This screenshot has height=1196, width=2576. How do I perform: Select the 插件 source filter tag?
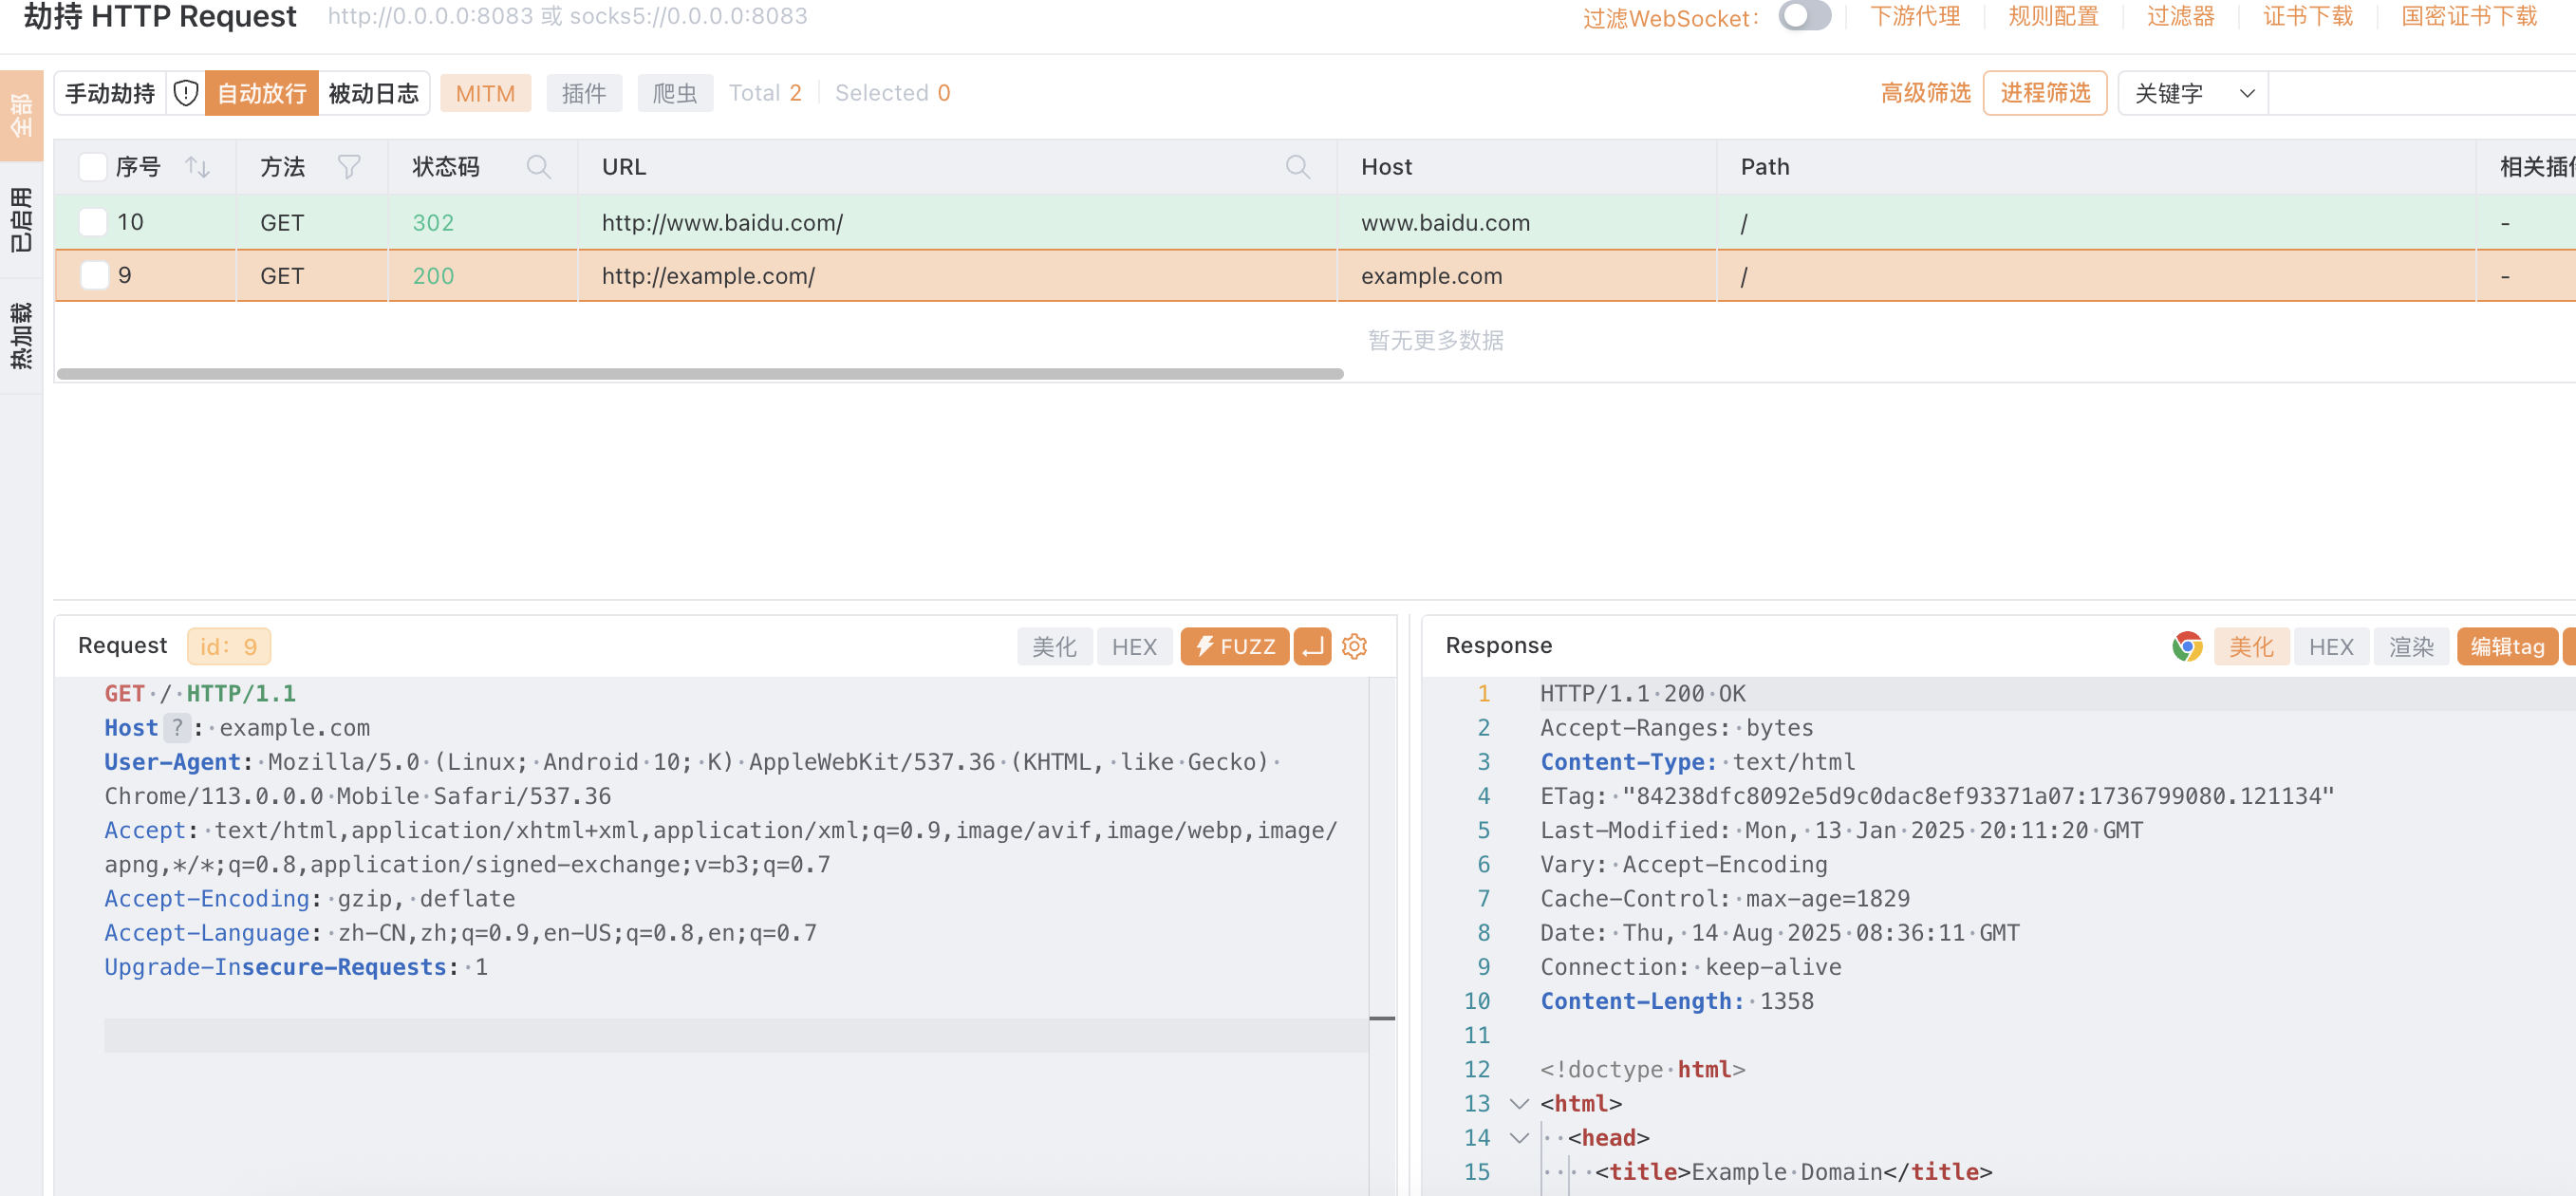click(584, 93)
